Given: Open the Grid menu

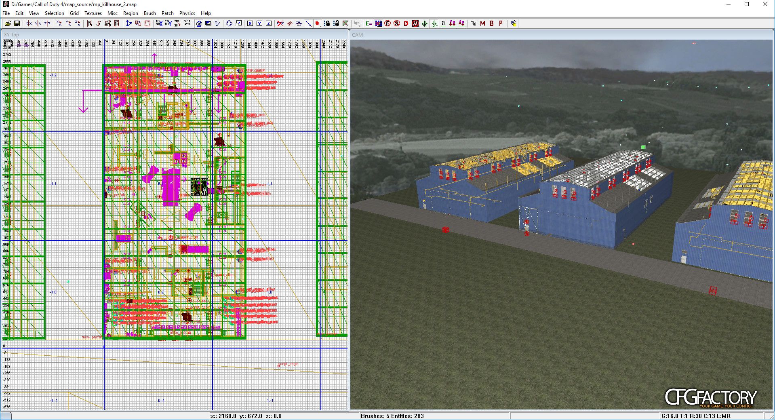Looking at the screenshot, I should click(x=74, y=13).
